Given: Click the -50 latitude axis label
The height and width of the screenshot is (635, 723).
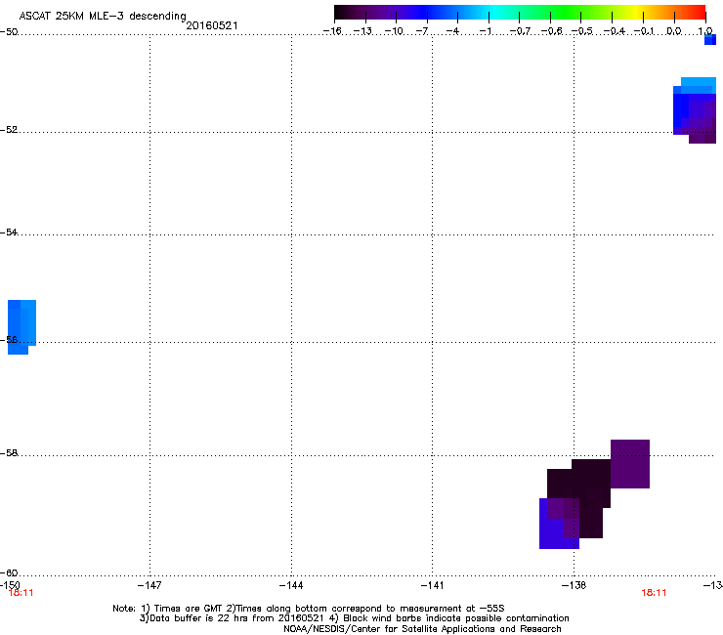Looking at the screenshot, I should pyautogui.click(x=9, y=32).
